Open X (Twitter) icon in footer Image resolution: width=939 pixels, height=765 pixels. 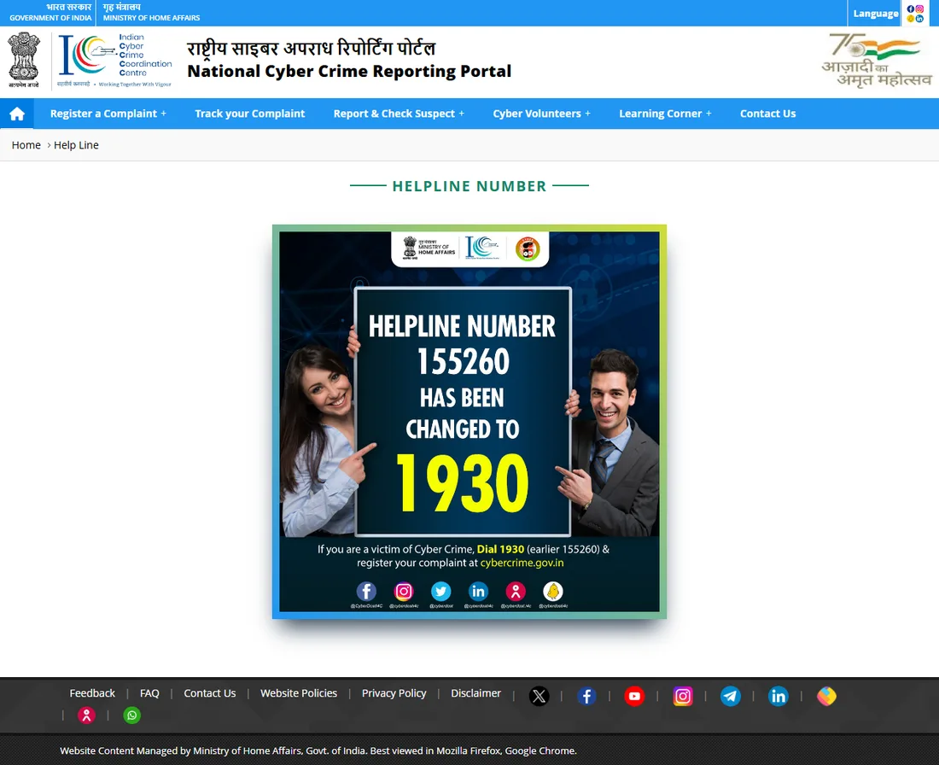pos(539,696)
